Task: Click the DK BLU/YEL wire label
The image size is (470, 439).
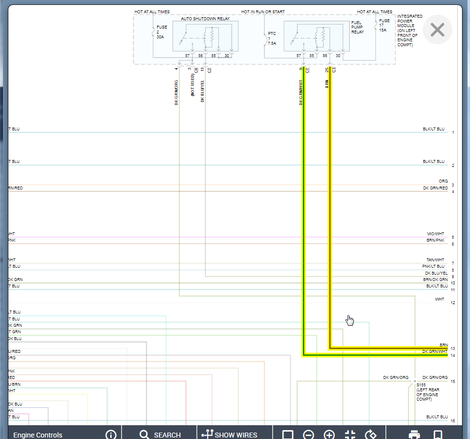Action: pos(436,273)
